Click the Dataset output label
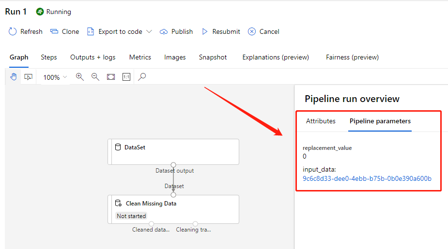Screen dimensions: 448x249 click(x=174, y=171)
